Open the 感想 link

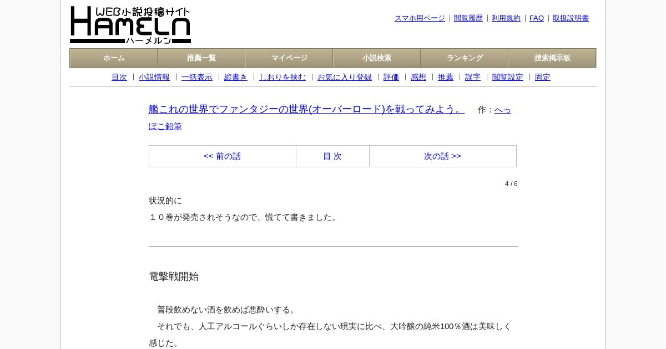[x=418, y=78]
